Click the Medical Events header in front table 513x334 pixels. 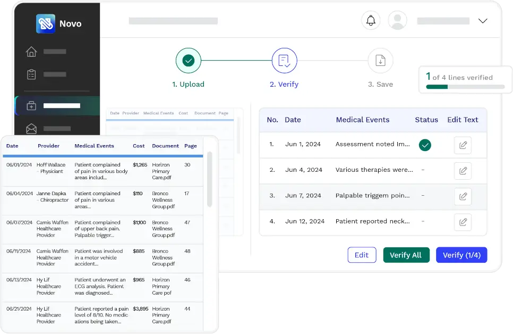[x=94, y=146]
